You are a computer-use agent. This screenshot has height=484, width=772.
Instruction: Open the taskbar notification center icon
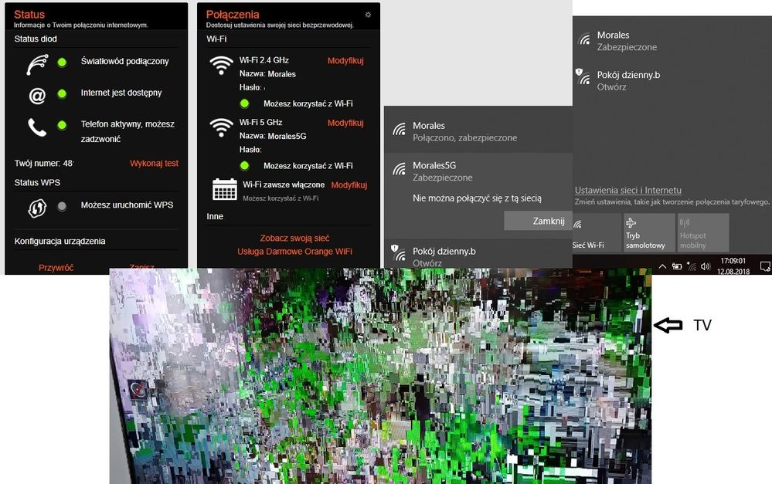[x=765, y=266]
